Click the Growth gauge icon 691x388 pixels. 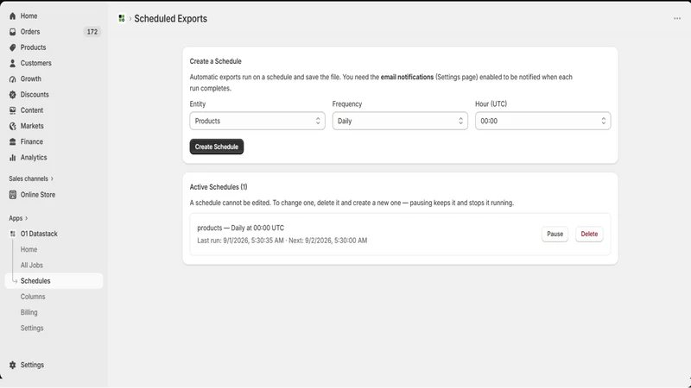(x=12, y=79)
